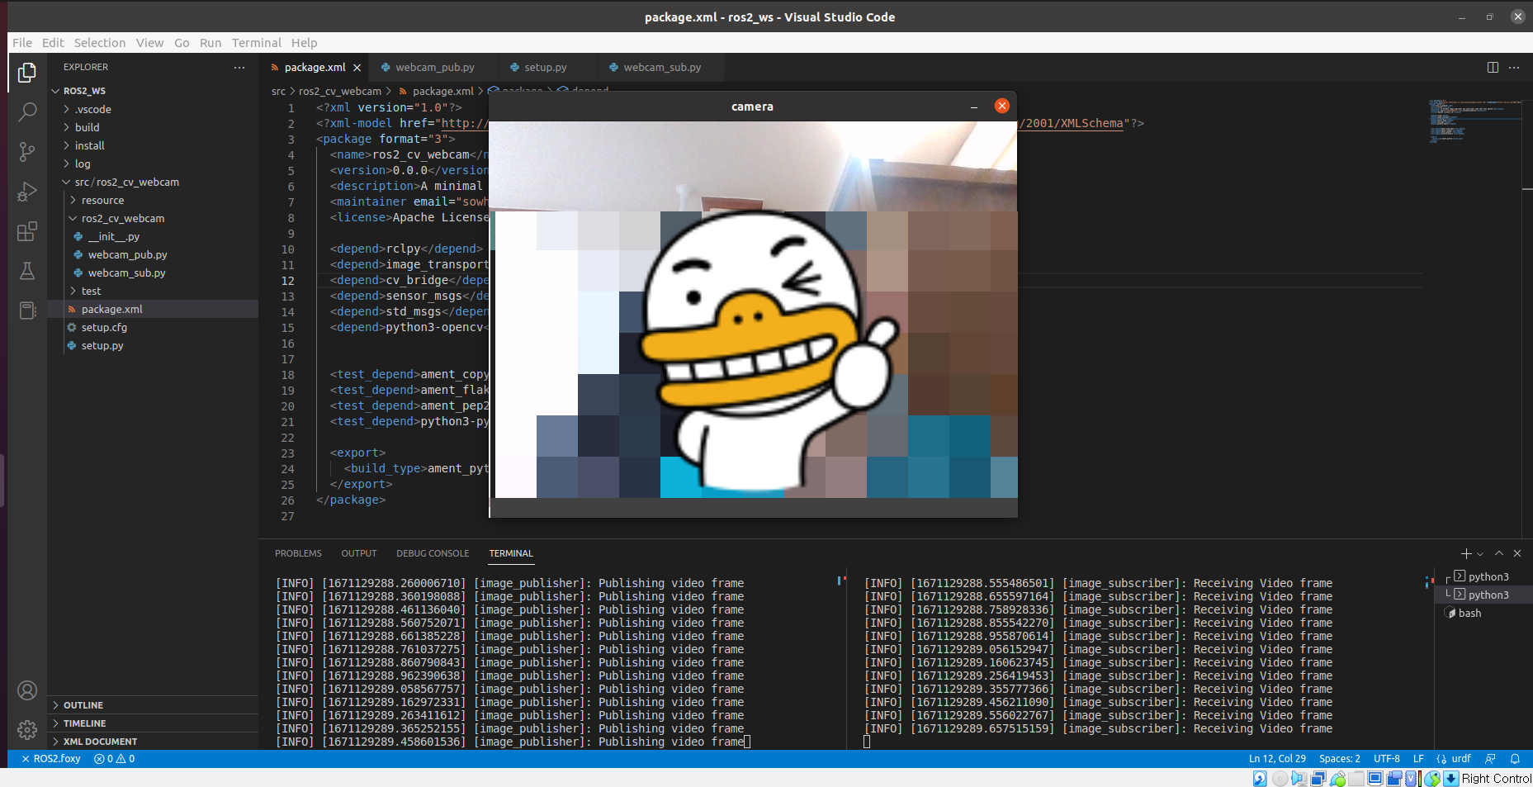Change end of line via LF

pos(1418,759)
